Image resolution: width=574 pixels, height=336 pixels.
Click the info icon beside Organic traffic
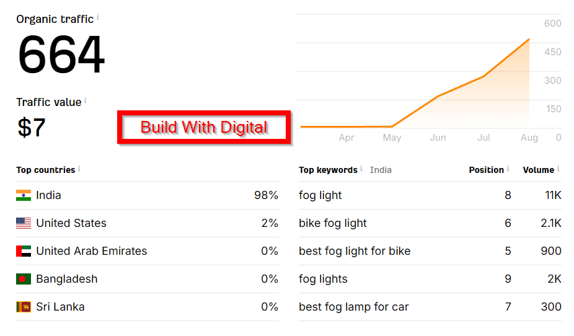[98, 18]
